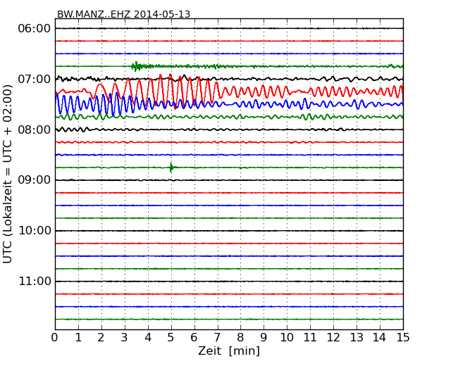Click minute tick label 9
Image resolution: width=458 pixels, height=366 pixels.
tap(264, 338)
